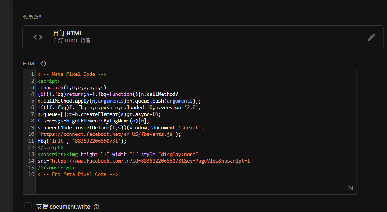The width and height of the screenshot is (387, 212).
Task: Enable the 支援 document.write checkbox
Action: click(x=28, y=206)
